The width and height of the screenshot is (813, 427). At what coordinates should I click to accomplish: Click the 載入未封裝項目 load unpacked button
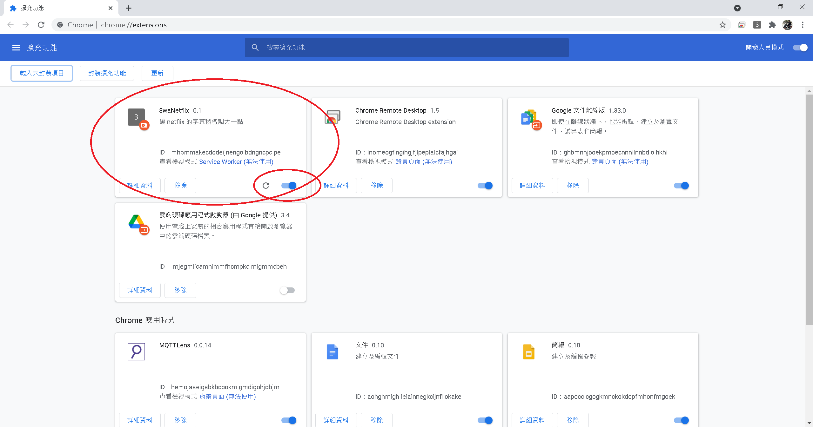(x=42, y=73)
